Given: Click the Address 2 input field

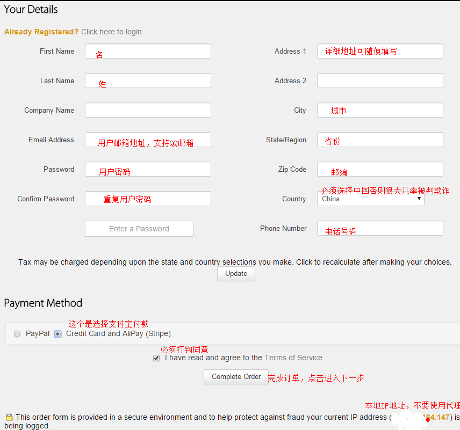Looking at the screenshot, I should (x=380, y=81).
